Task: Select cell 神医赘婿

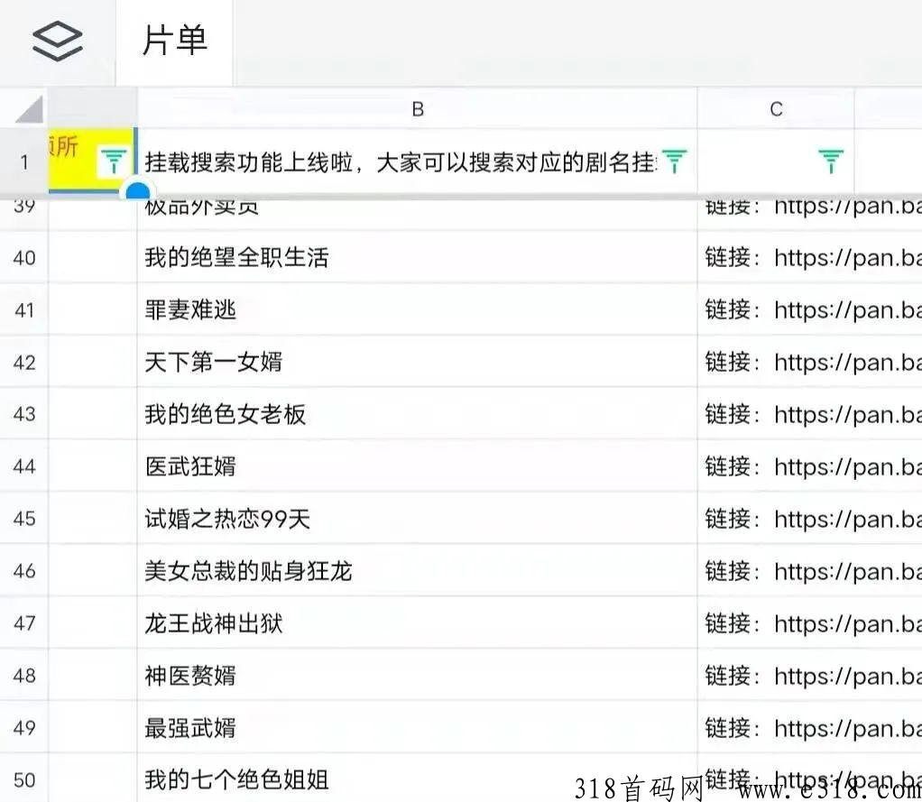Action: (418, 676)
